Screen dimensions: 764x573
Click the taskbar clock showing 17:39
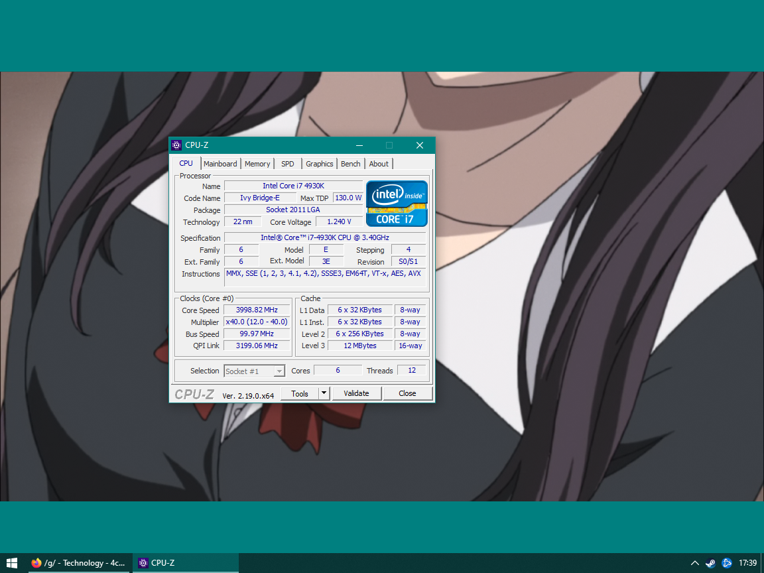coord(747,563)
